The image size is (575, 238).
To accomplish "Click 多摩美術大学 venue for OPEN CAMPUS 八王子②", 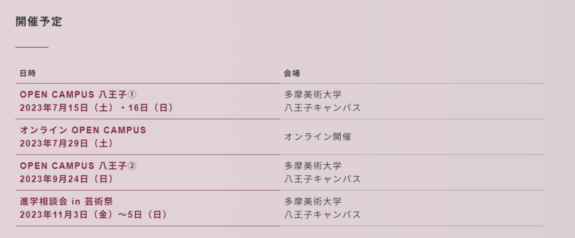I will [313, 166].
